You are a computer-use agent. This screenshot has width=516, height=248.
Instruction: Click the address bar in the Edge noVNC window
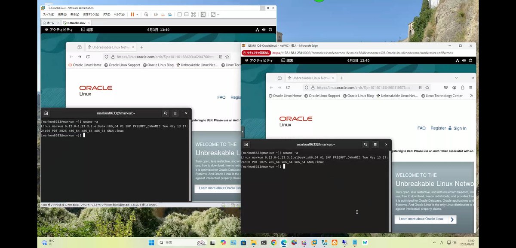(362, 53)
